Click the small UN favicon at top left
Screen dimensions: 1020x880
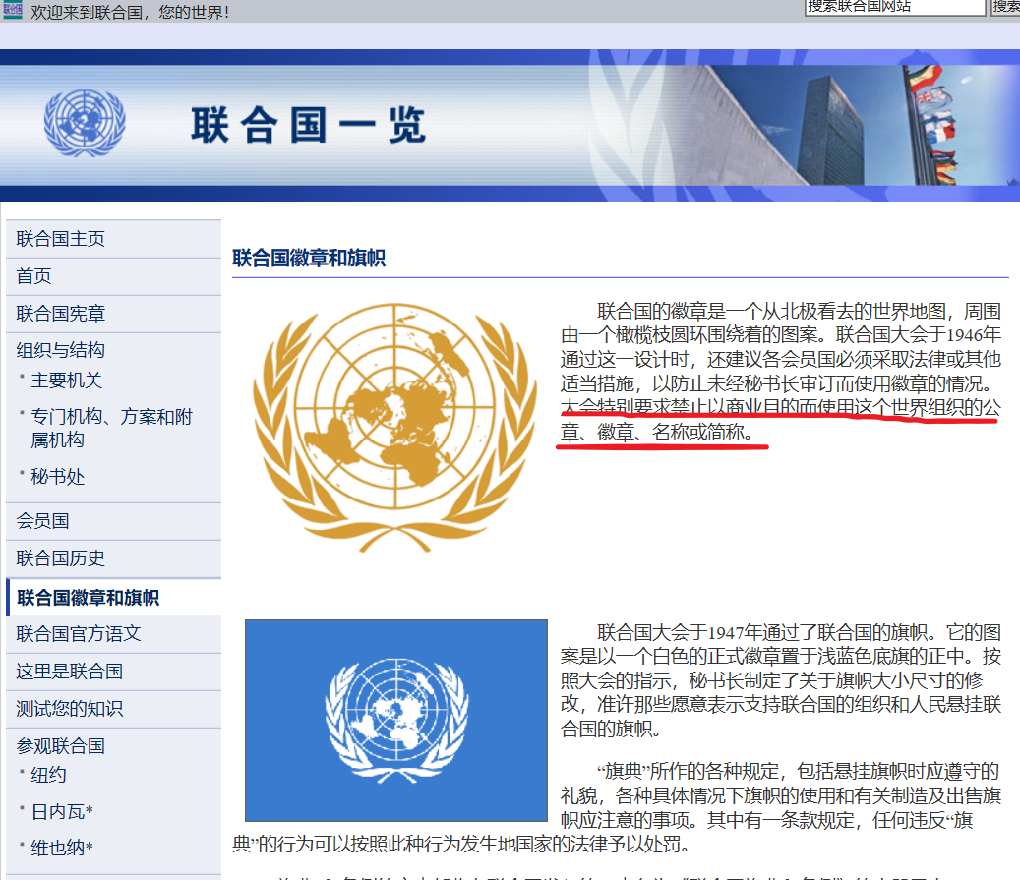point(13,10)
